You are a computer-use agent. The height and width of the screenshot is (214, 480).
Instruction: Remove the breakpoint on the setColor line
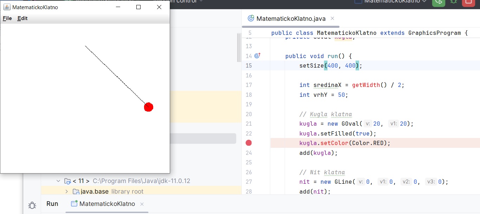point(249,143)
